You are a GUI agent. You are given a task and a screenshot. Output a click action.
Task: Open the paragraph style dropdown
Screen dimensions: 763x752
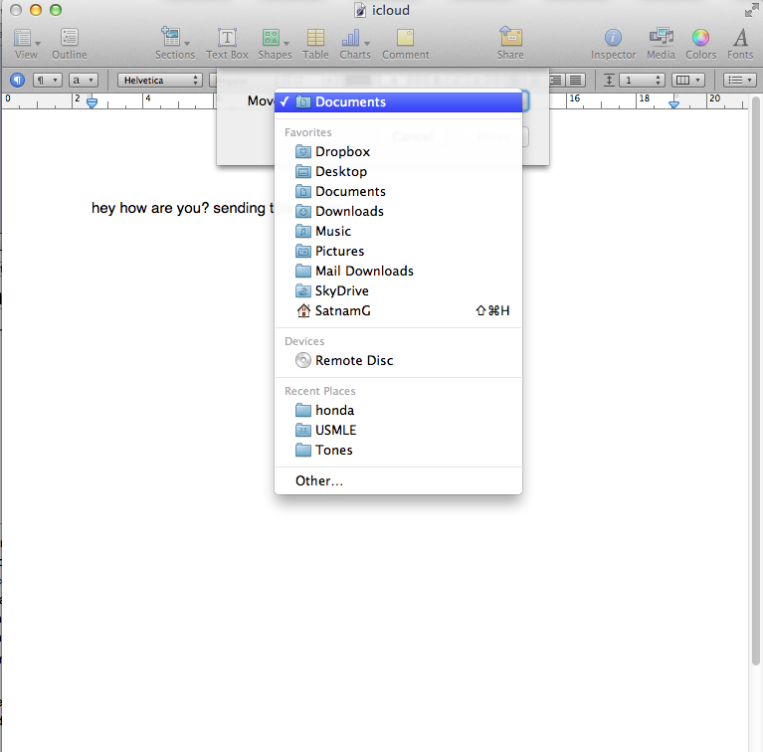47,80
